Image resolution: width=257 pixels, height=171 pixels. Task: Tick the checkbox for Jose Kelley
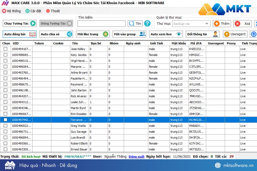point(5,49)
